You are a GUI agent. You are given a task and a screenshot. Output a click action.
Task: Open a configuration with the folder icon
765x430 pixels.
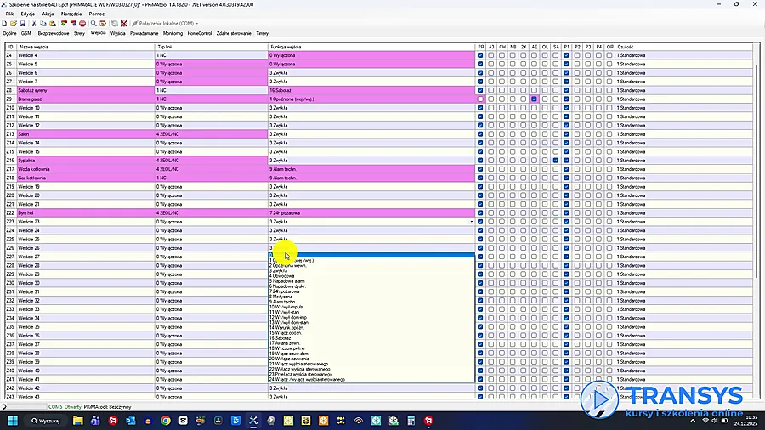pyautogui.click(x=14, y=24)
